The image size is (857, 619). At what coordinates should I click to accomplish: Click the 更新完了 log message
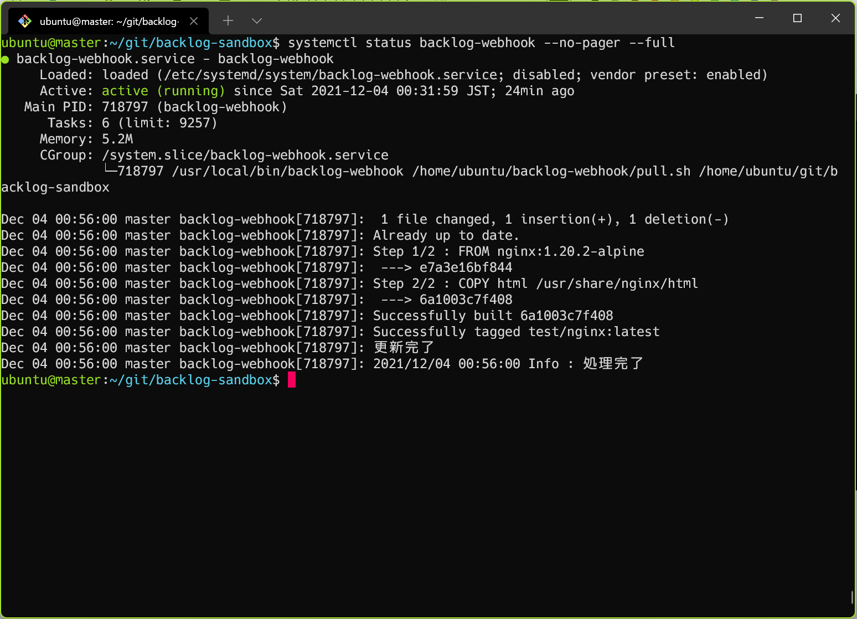click(x=403, y=347)
